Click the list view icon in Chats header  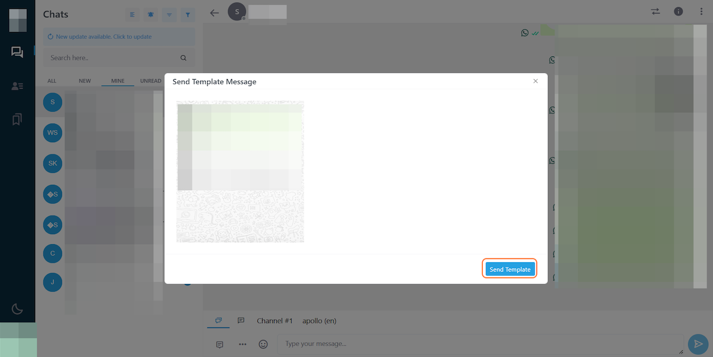click(132, 14)
